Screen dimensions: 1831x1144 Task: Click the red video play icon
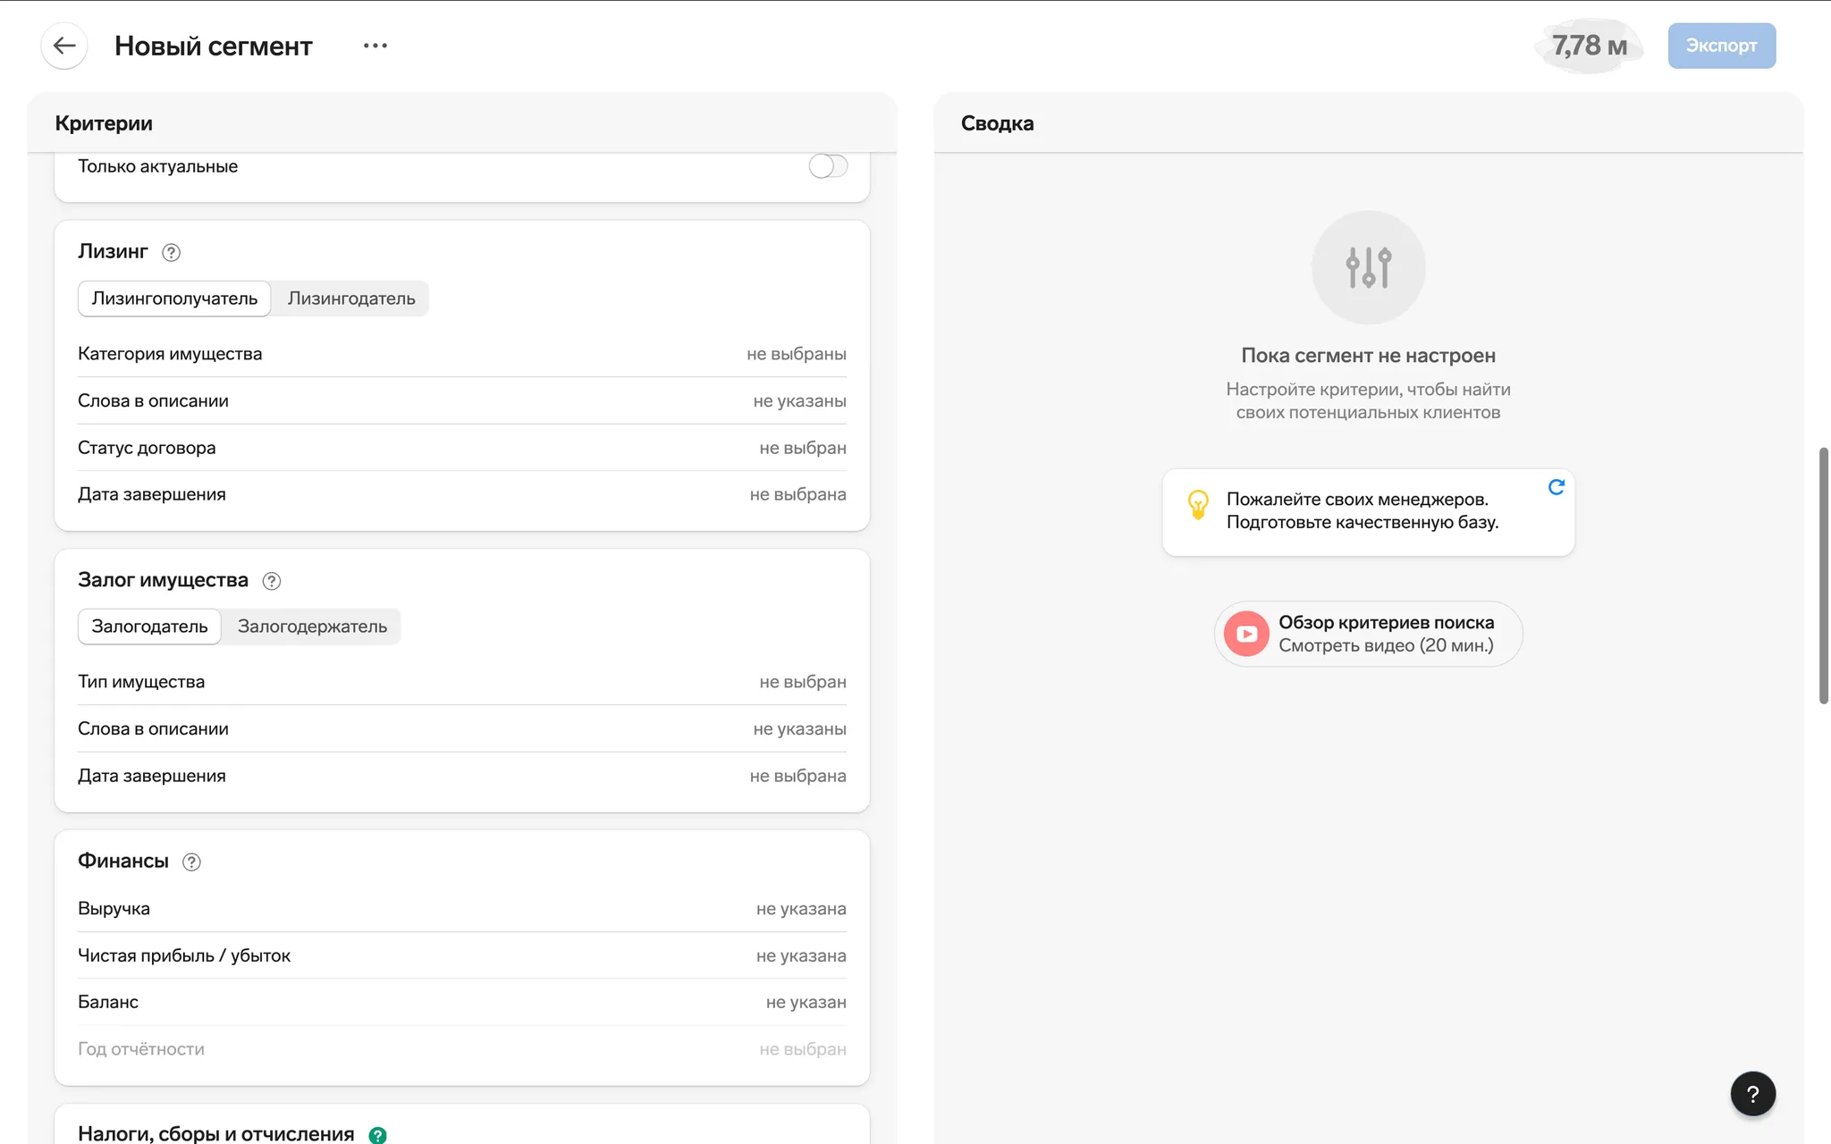[x=1246, y=634]
